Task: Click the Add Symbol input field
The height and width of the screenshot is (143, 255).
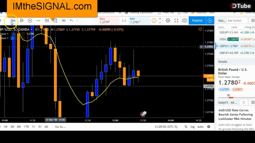Action: point(237,21)
